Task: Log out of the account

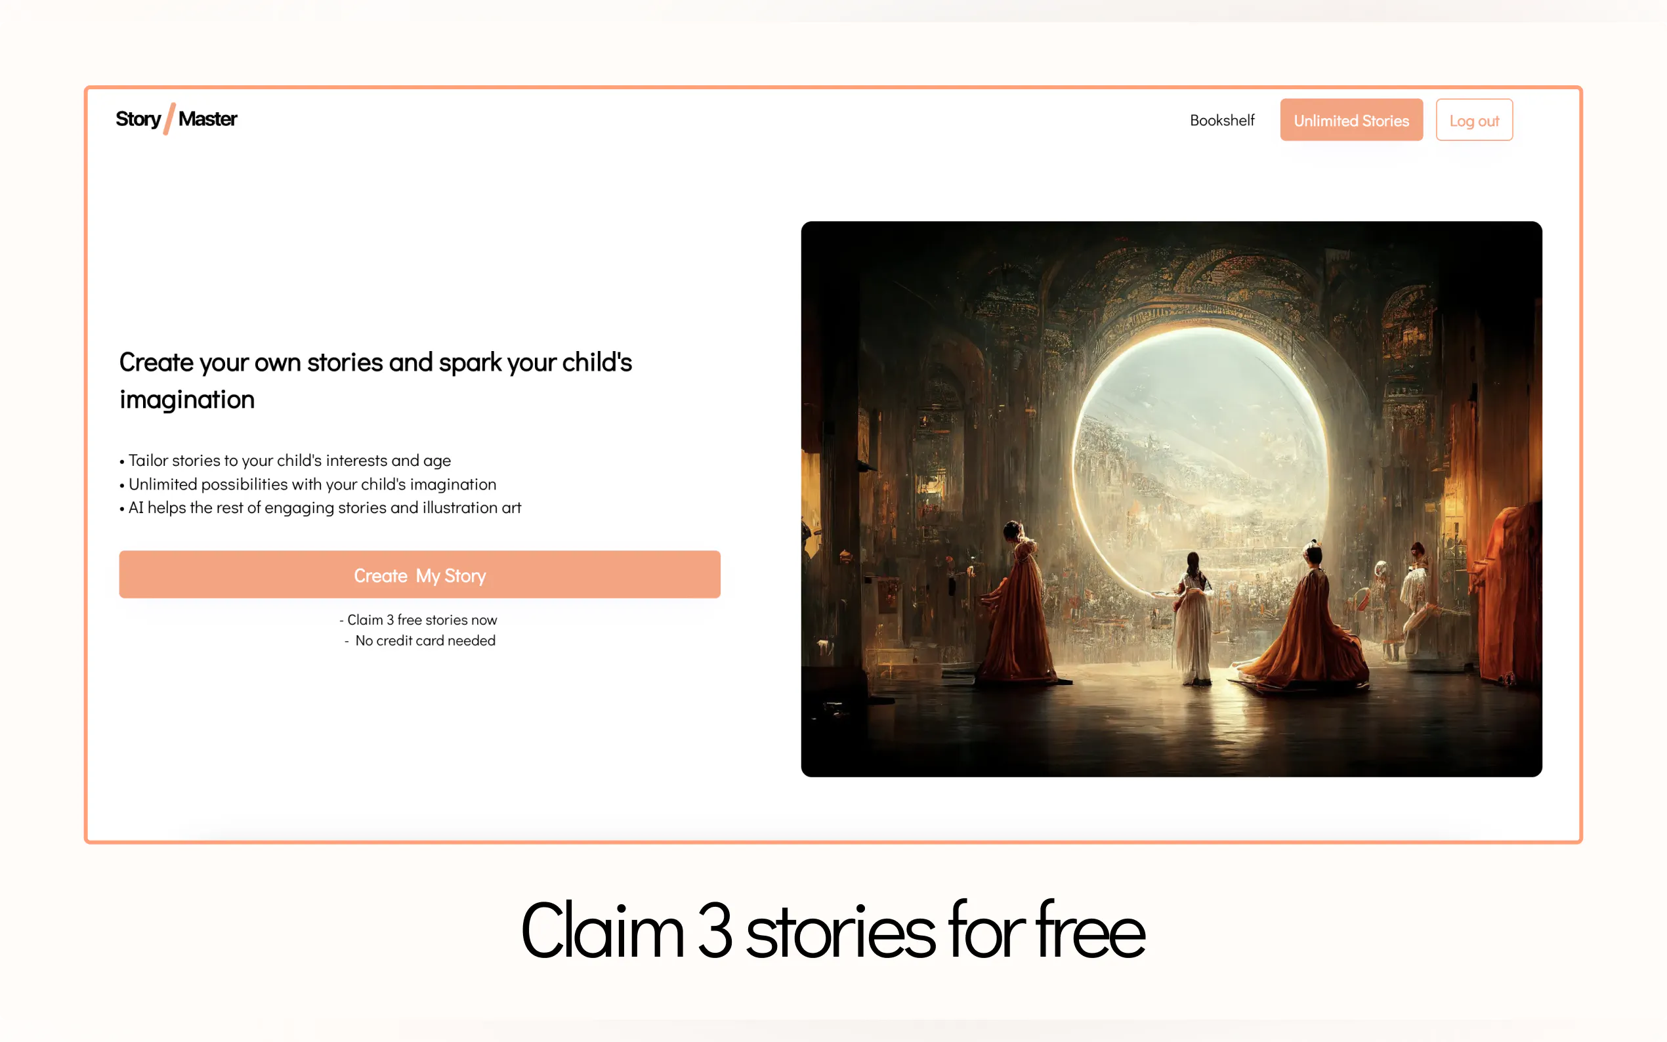Action: (x=1473, y=120)
